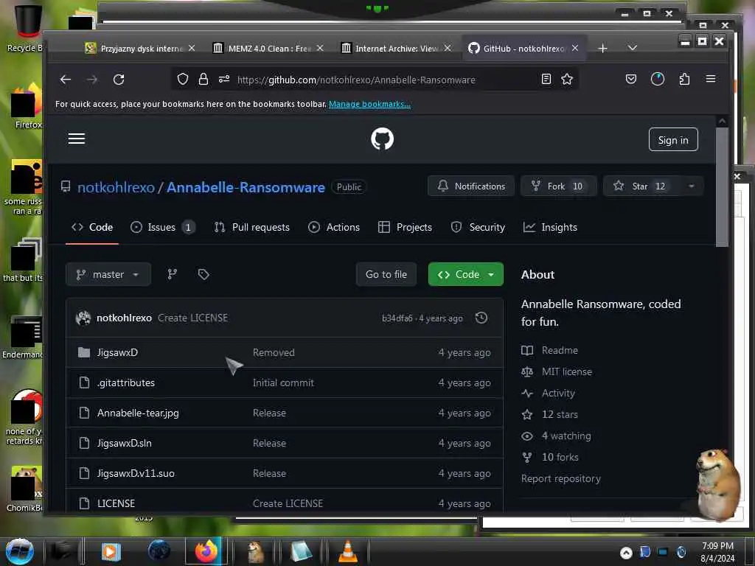Open Annabelle-Ransomware repository title link
Image resolution: width=755 pixels, height=566 pixels.
click(246, 187)
